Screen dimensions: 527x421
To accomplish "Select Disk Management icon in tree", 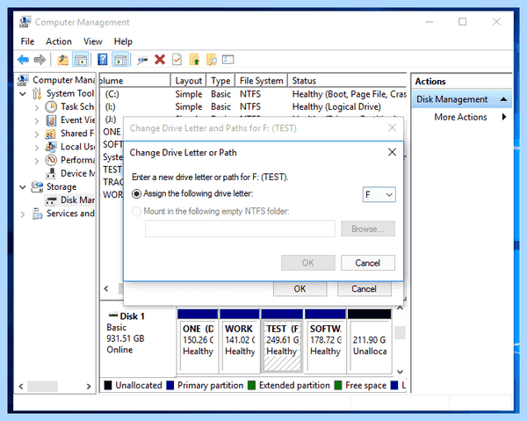I will click(x=51, y=200).
